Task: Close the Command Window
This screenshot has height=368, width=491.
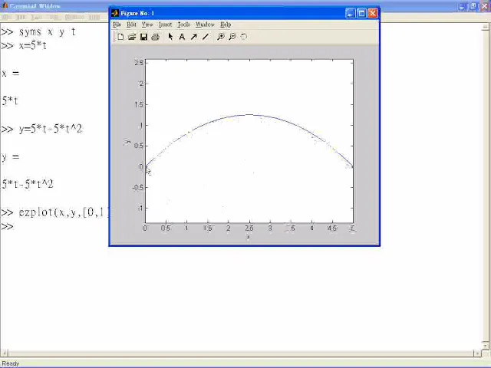Action: [x=484, y=6]
